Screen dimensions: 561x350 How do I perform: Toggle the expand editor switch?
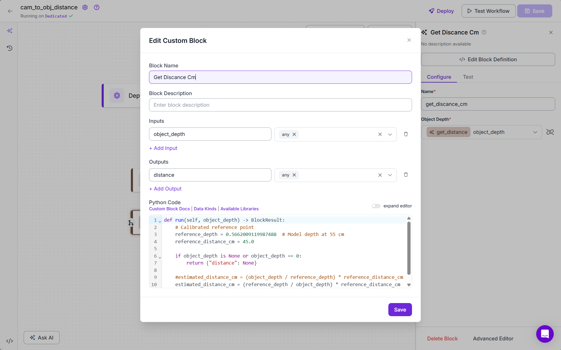376,206
